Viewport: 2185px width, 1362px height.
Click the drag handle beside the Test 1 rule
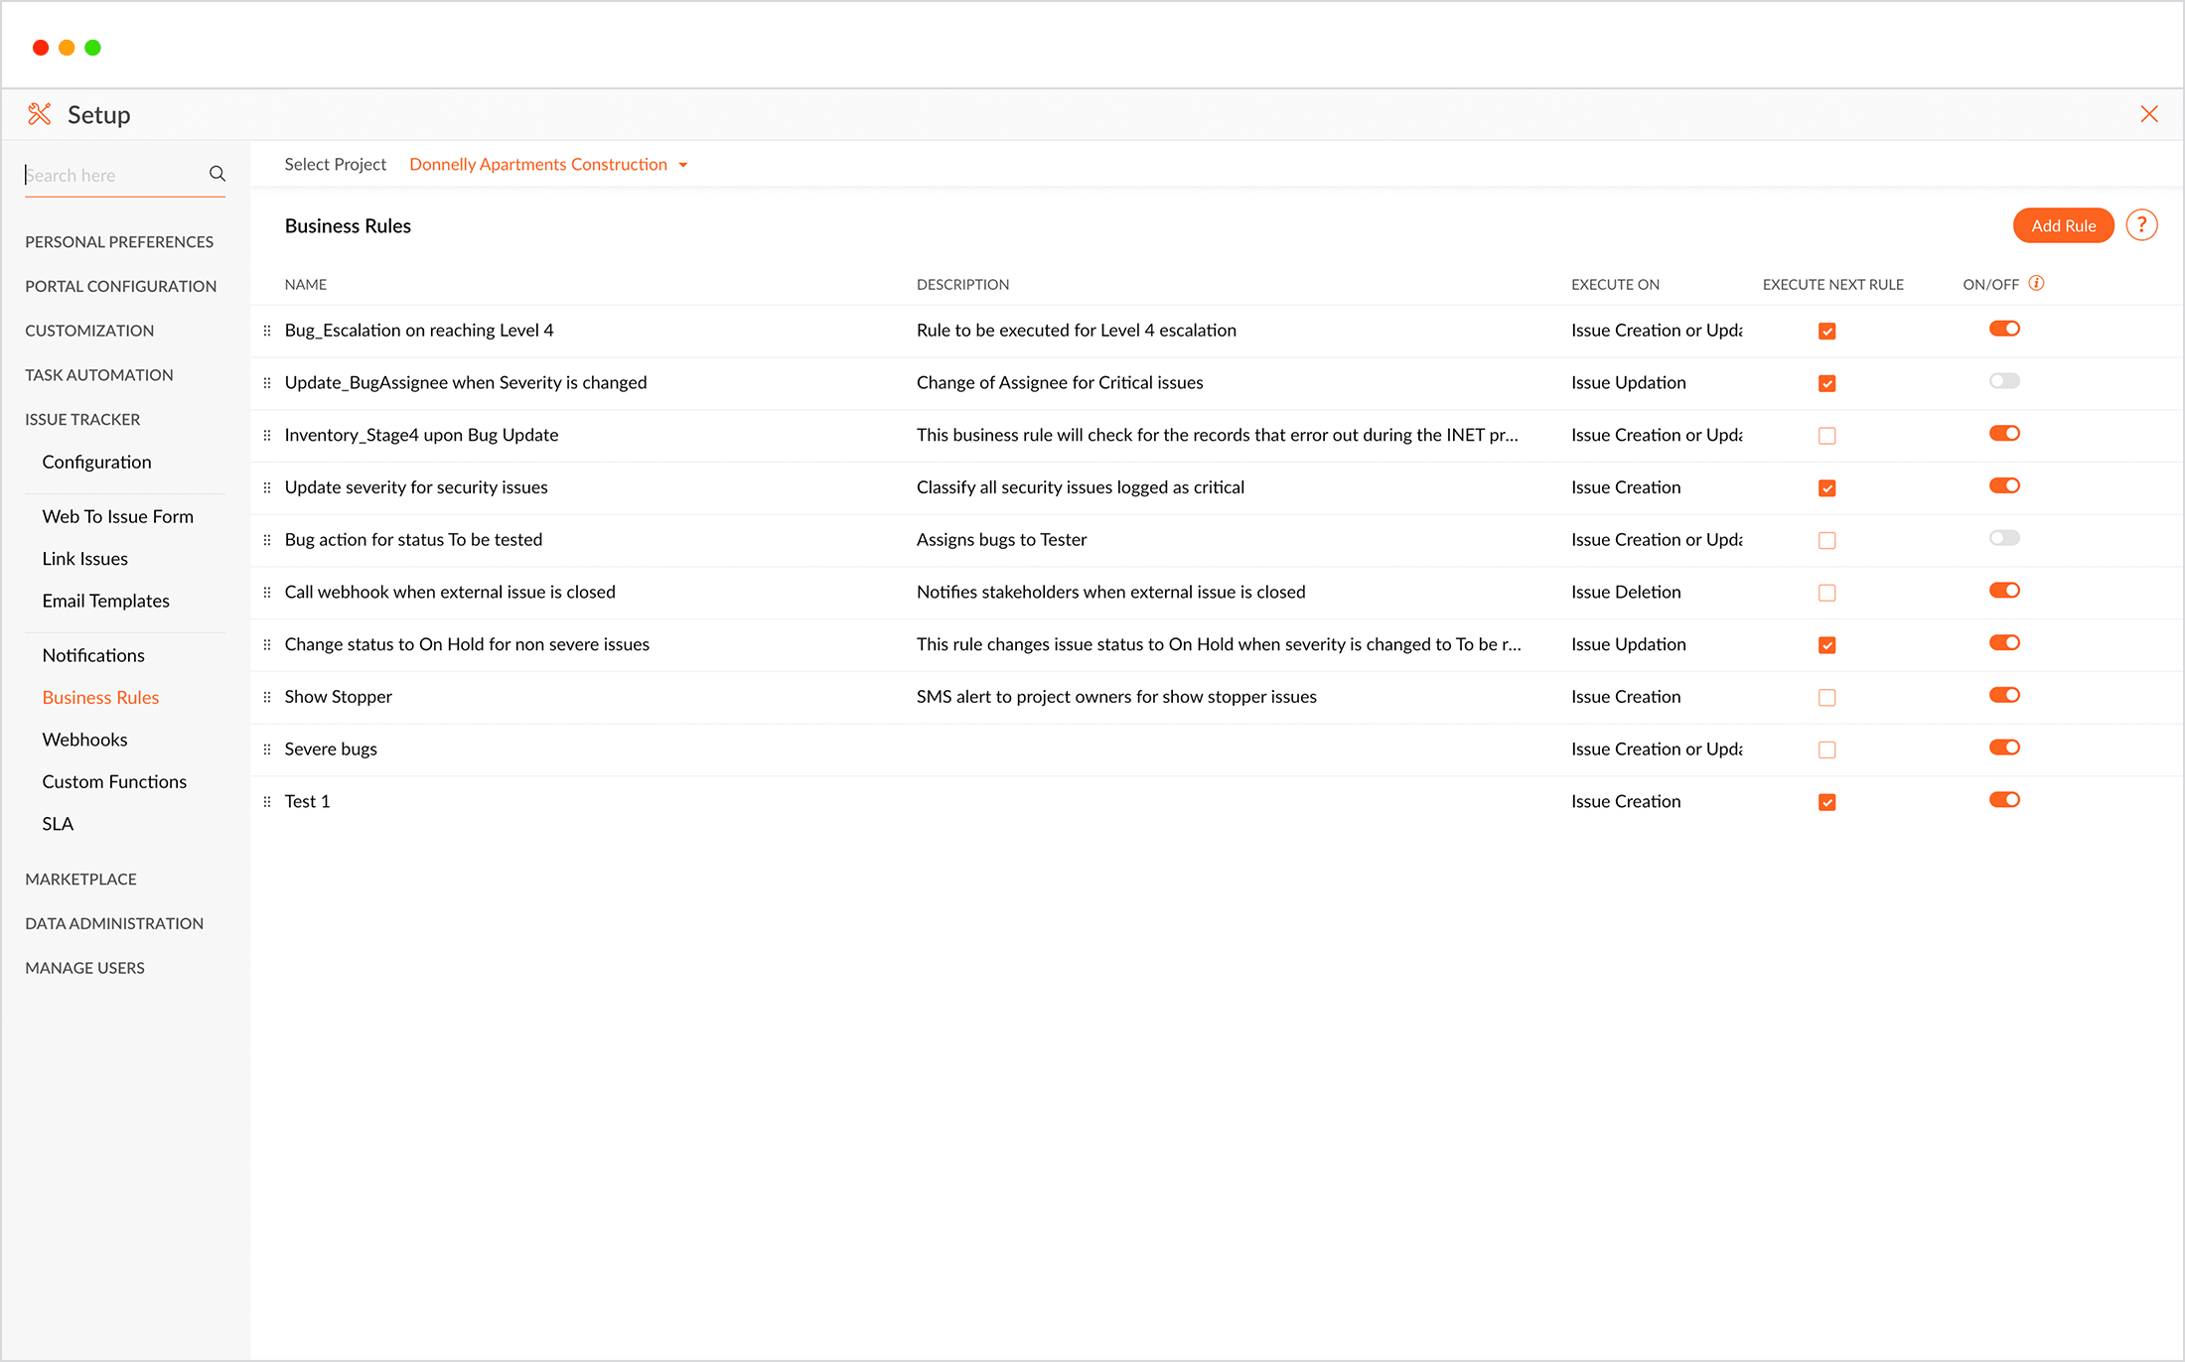point(267,801)
